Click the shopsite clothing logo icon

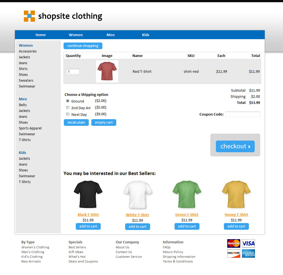pyautogui.click(x=29, y=16)
